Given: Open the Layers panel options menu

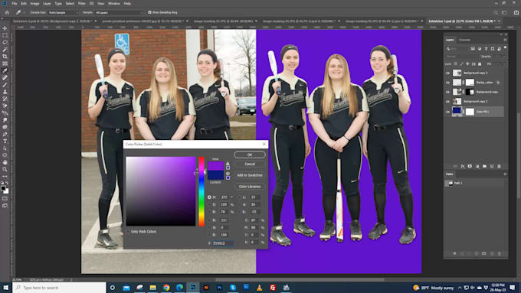Looking at the screenshot, I should point(505,40).
